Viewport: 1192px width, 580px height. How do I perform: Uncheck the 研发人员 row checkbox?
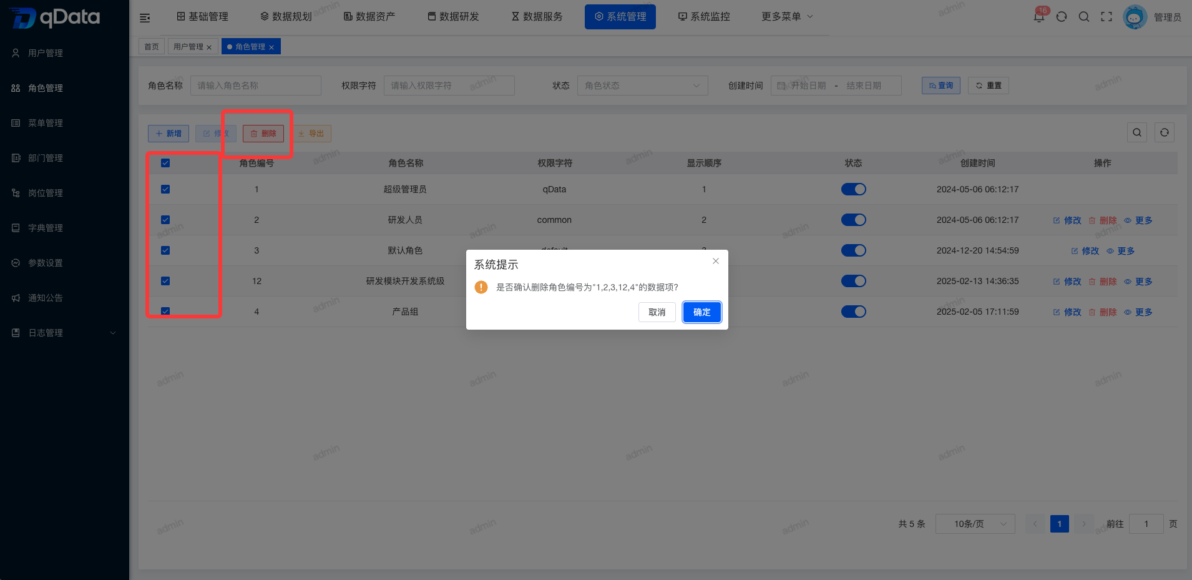(165, 220)
